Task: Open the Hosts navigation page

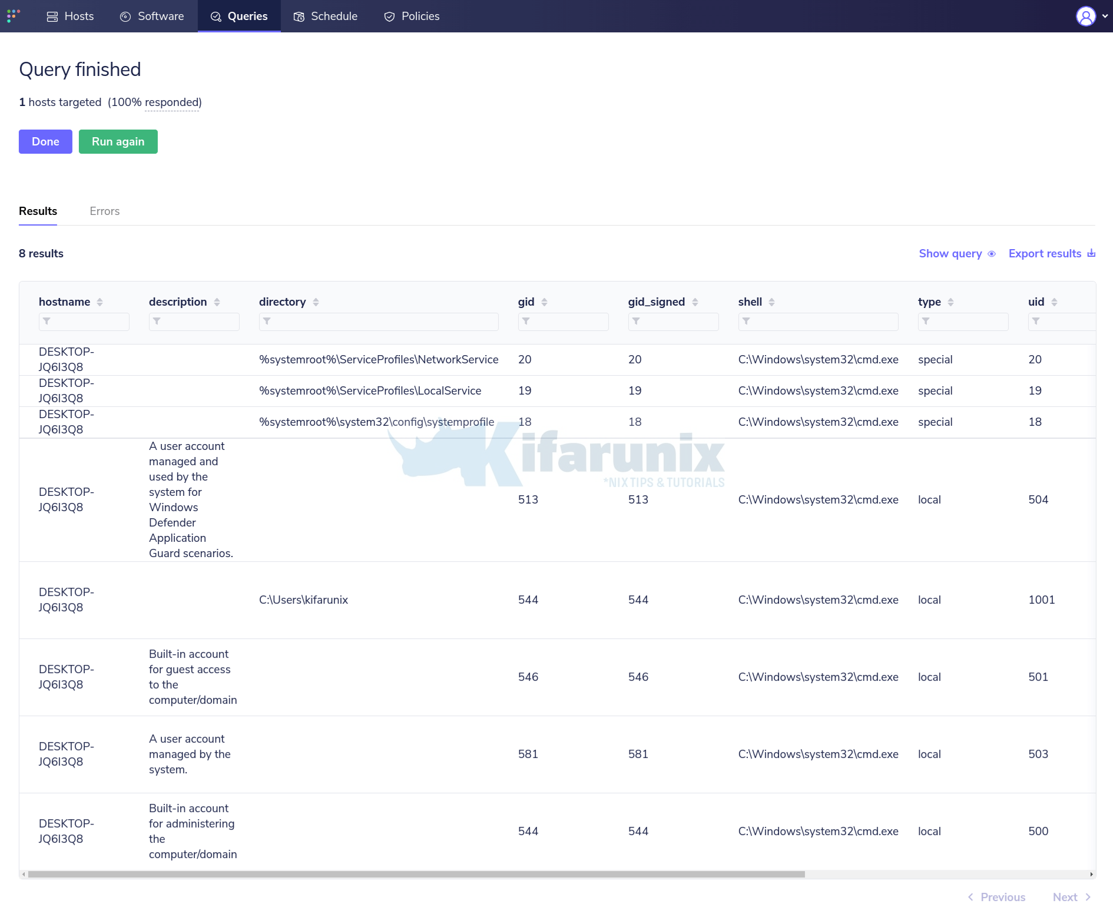Action: (70, 16)
